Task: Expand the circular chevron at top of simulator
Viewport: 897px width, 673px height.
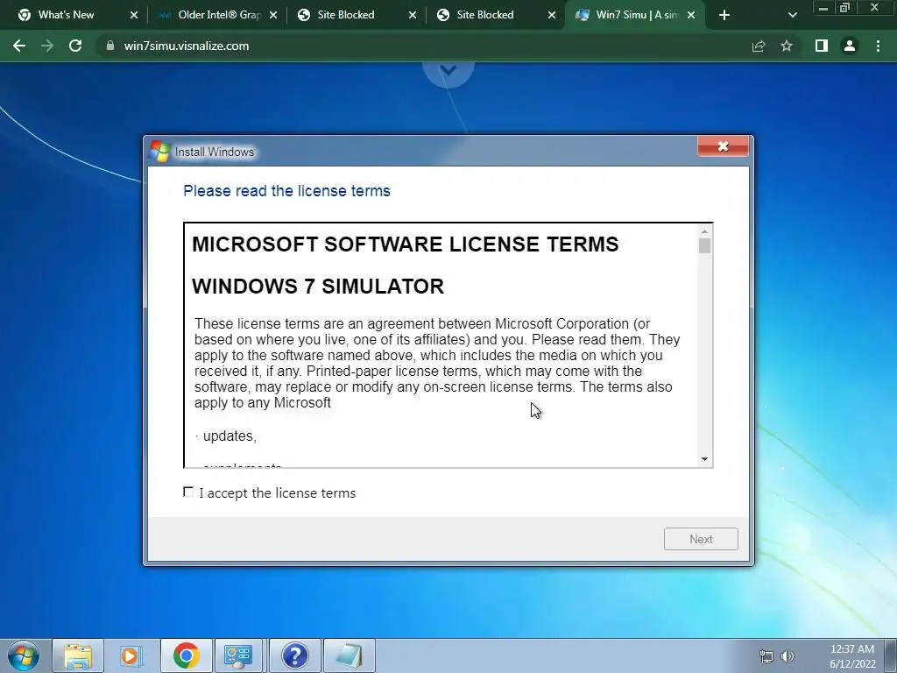Action: [448, 71]
